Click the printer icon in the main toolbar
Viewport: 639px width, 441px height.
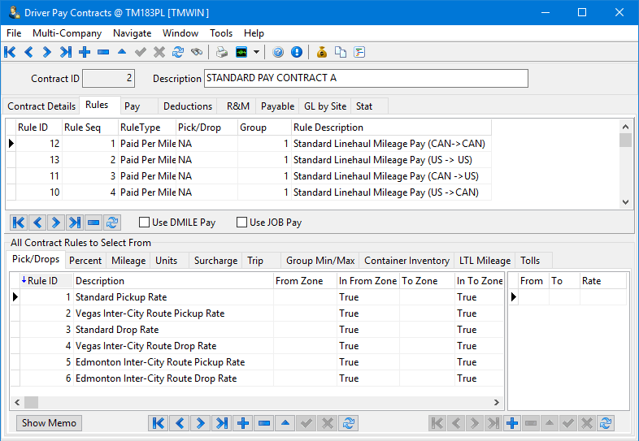coord(222,52)
